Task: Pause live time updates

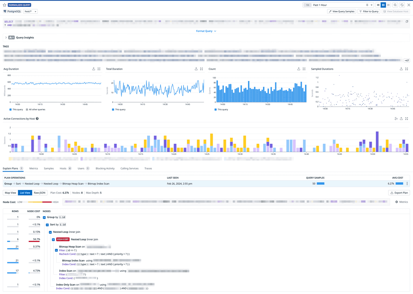Action: (x=383, y=5)
